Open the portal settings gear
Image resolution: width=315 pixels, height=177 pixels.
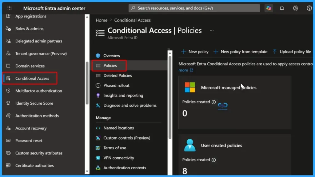(296, 8)
